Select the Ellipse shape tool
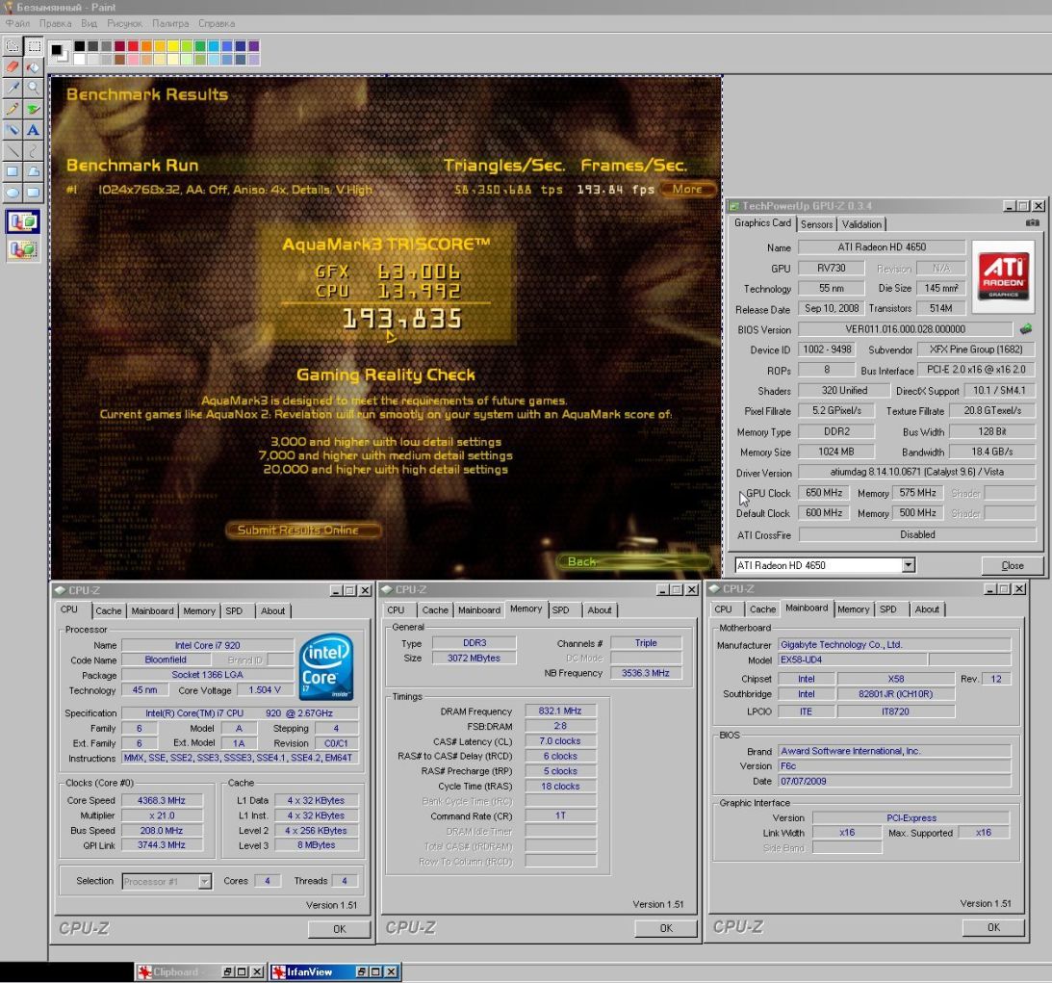 click(x=13, y=192)
